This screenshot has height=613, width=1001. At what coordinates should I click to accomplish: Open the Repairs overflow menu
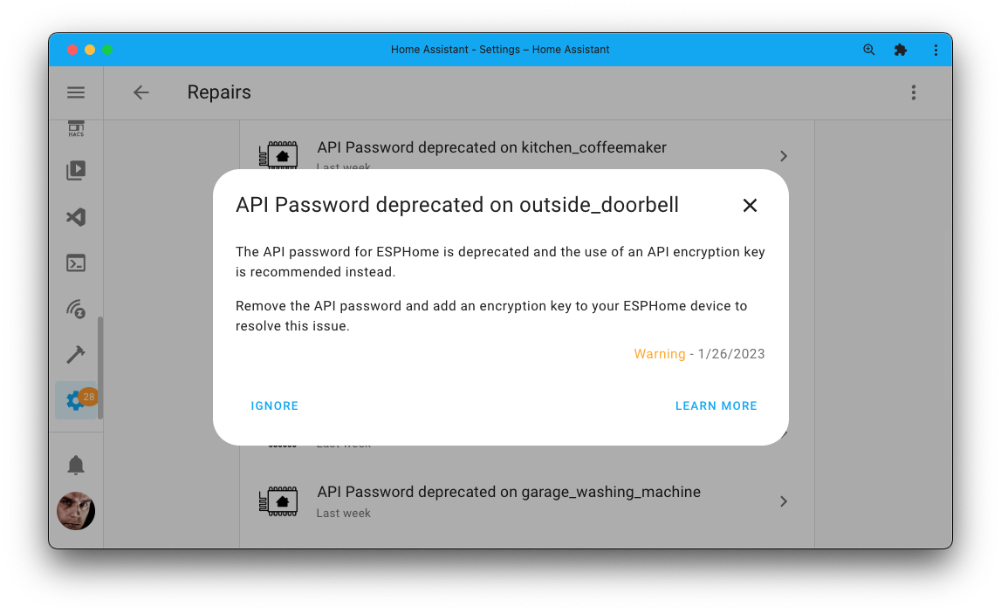coord(914,92)
